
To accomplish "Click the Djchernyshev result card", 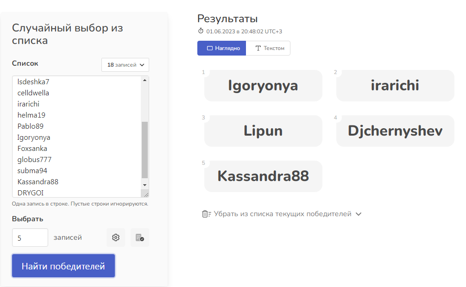I will coord(395,131).
